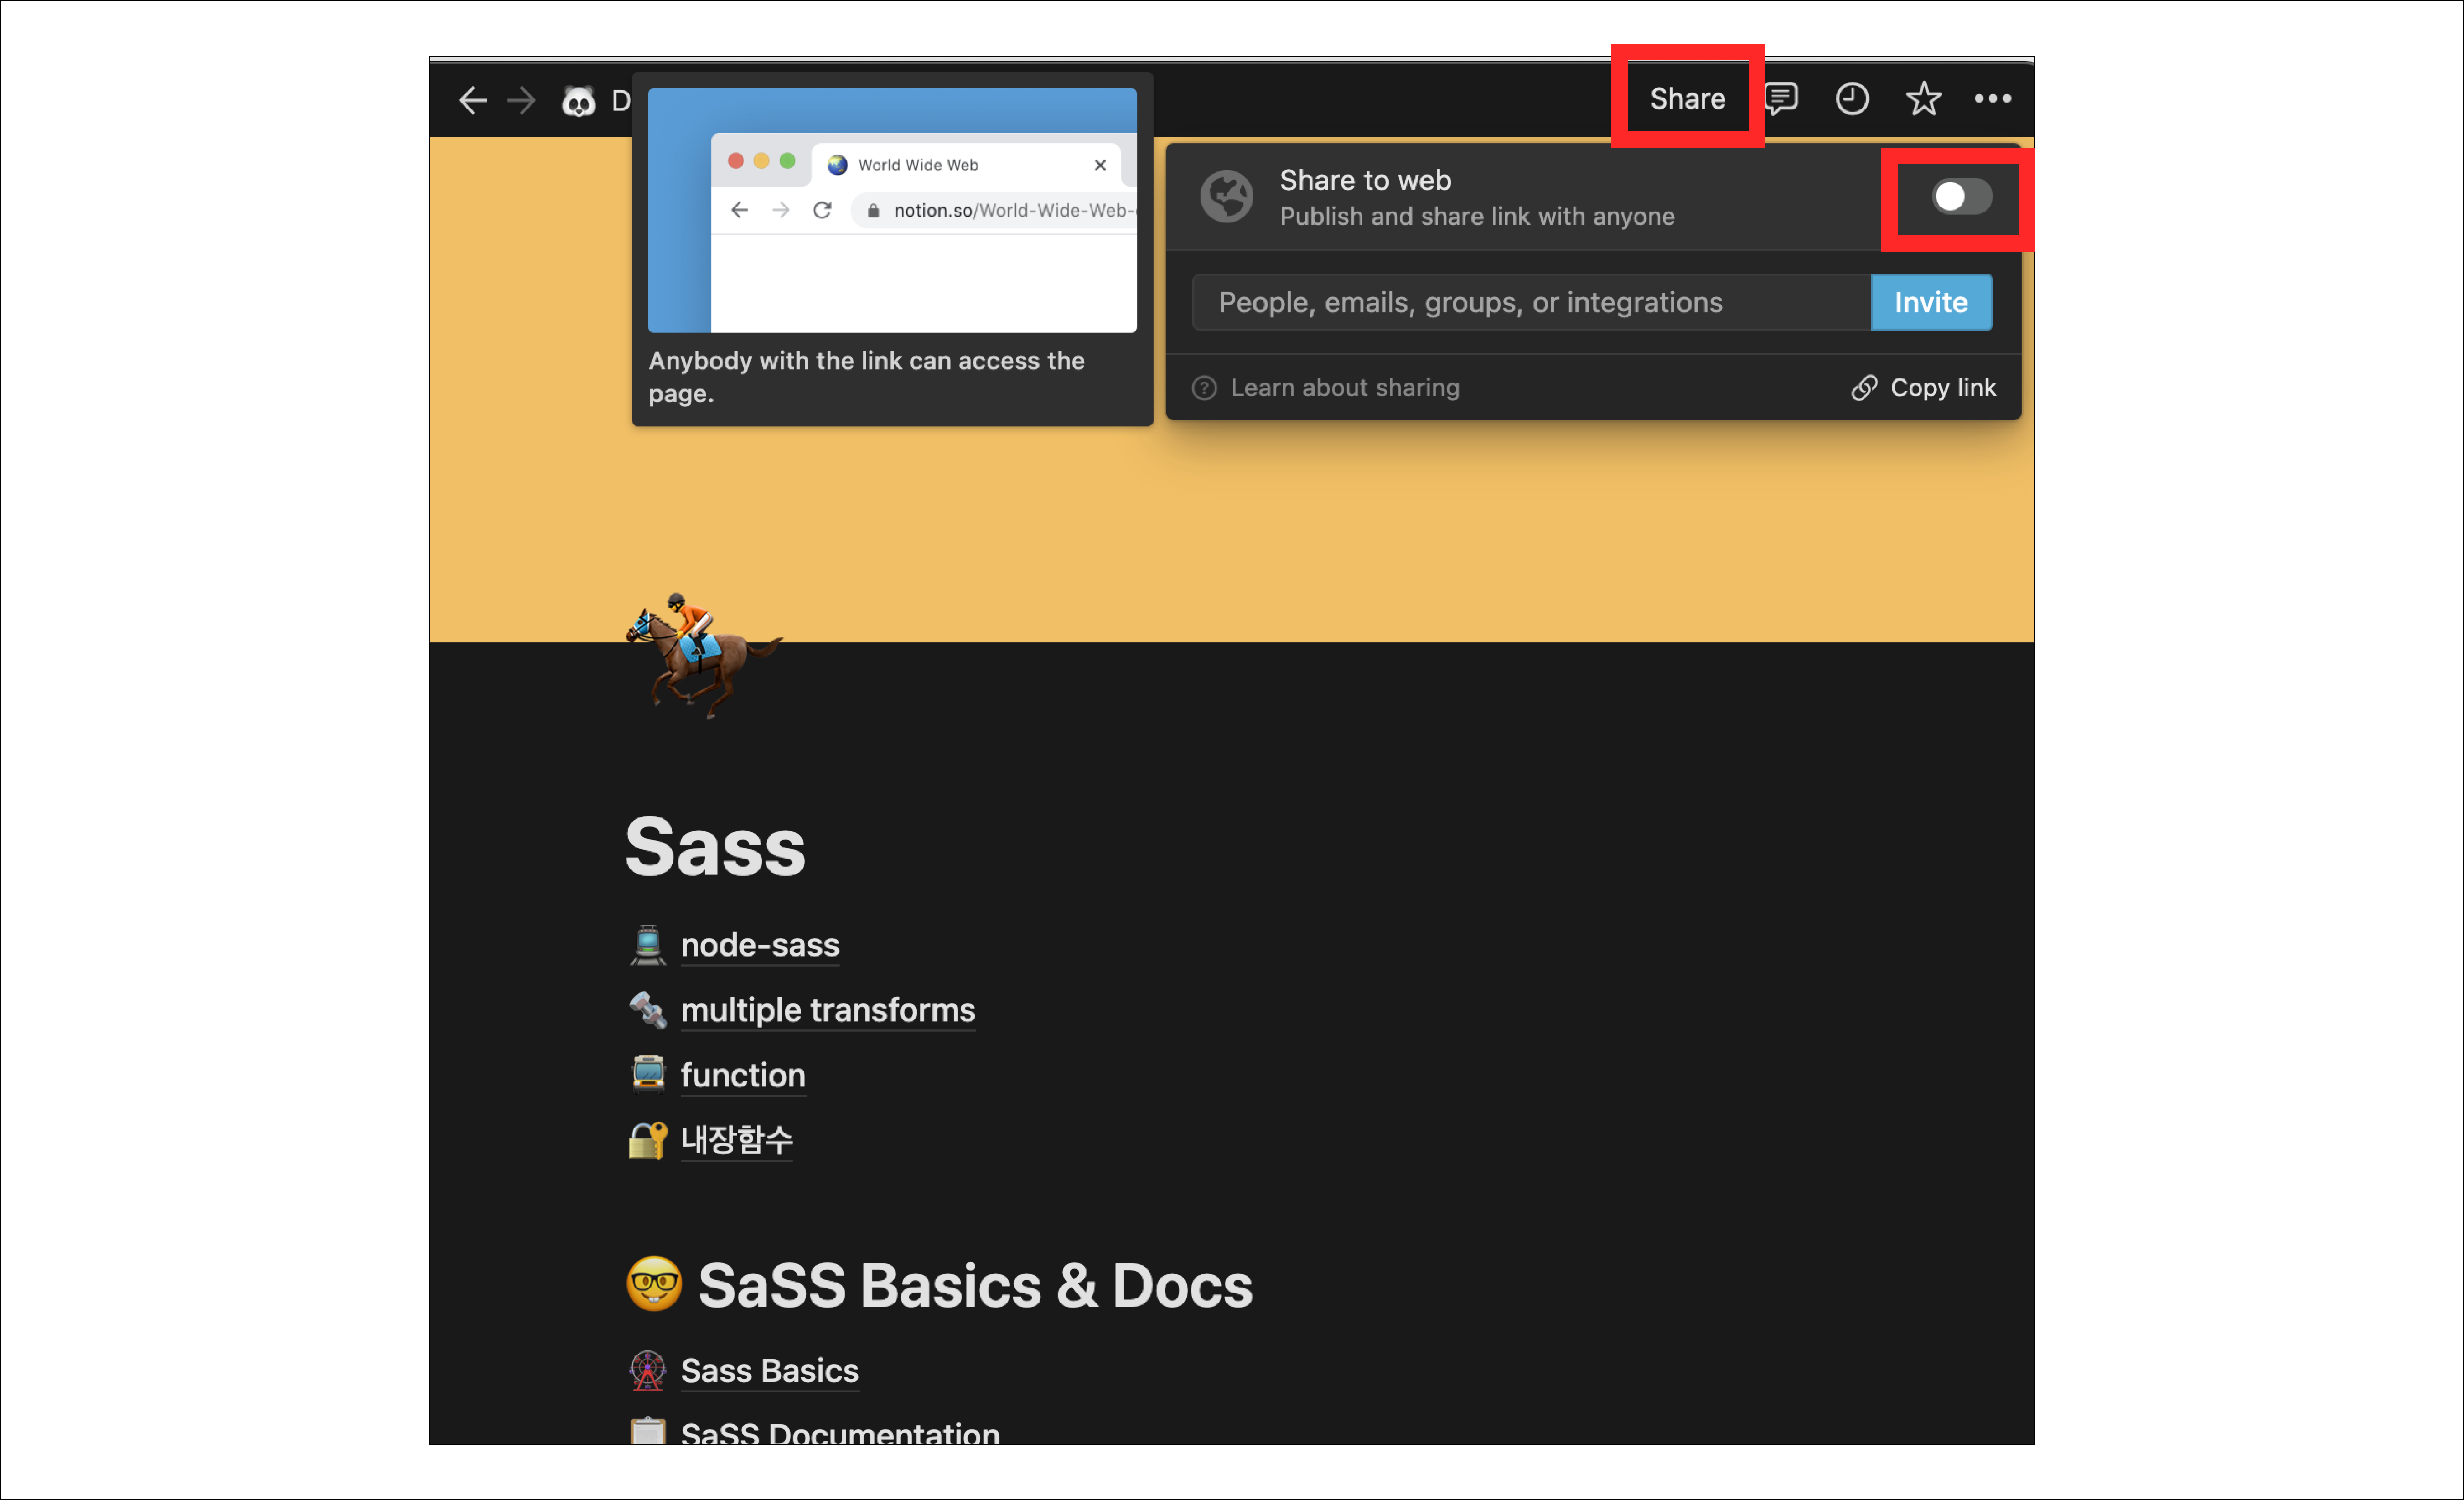Click the World Wide Web preview thumbnail
The width and height of the screenshot is (2464, 1500).
[892, 210]
